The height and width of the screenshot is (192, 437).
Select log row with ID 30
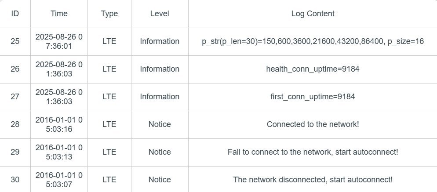point(15,179)
